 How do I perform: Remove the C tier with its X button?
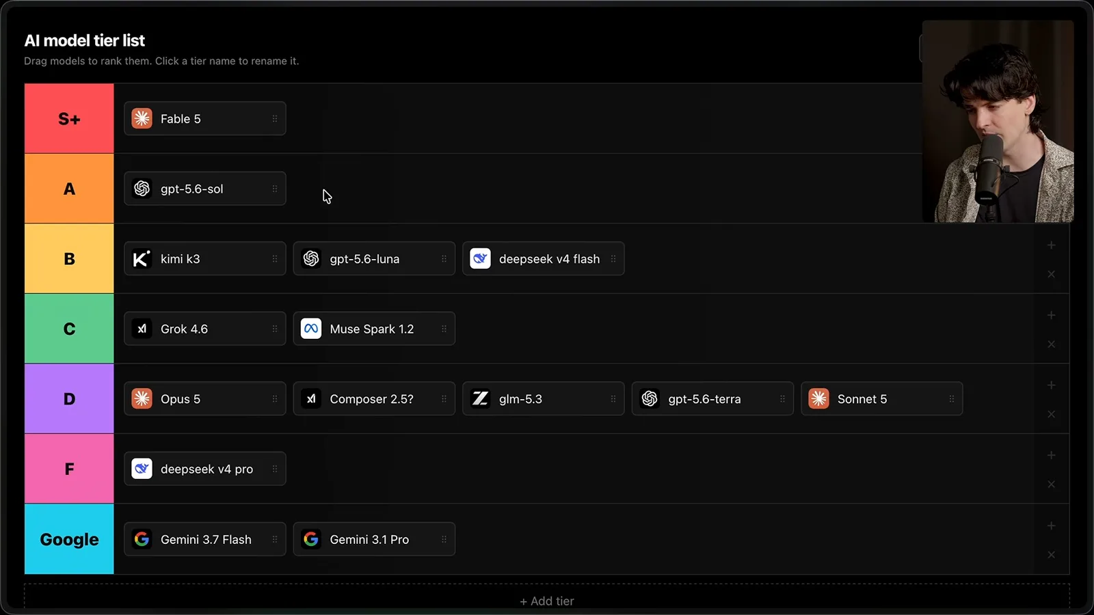pos(1052,344)
